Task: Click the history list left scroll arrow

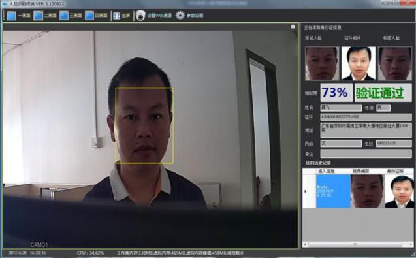Action: [x=305, y=244]
